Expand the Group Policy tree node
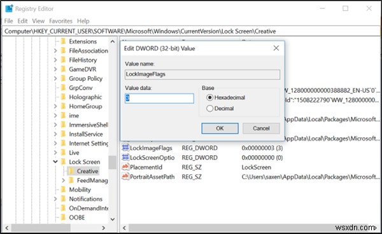The height and width of the screenshot is (234, 382). [x=55, y=79]
